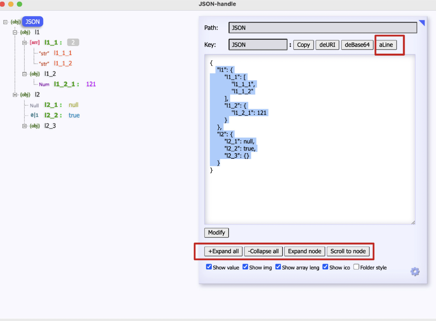The width and height of the screenshot is (436, 321).
Task: Click the [arr] type icon beside l1_1
Action: click(x=35, y=42)
